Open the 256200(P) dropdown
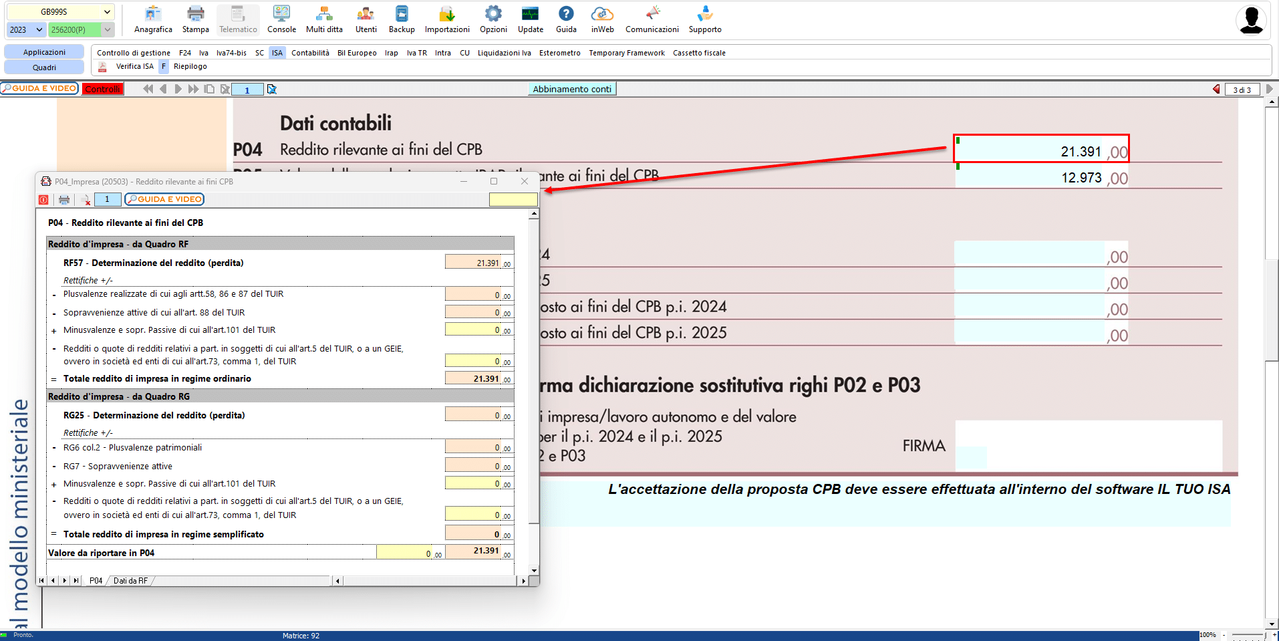The width and height of the screenshot is (1279, 641). tap(82, 29)
